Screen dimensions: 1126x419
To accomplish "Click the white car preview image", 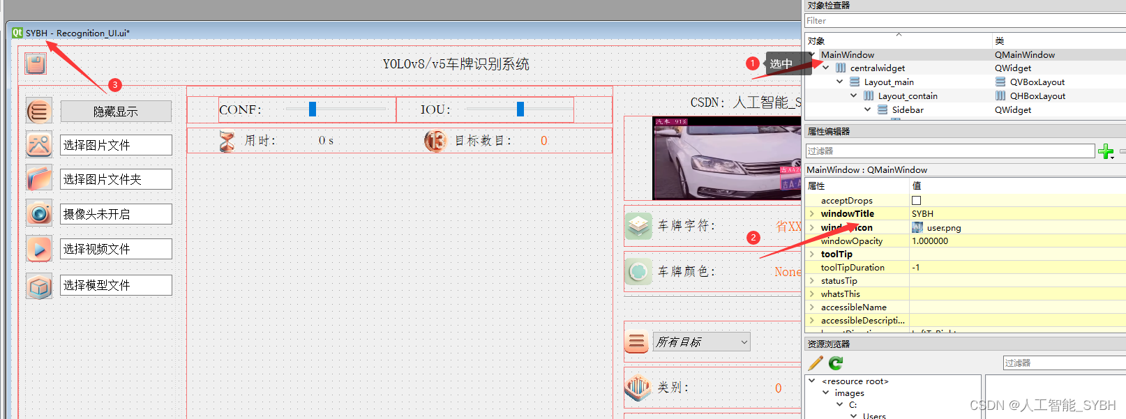I will coord(726,158).
